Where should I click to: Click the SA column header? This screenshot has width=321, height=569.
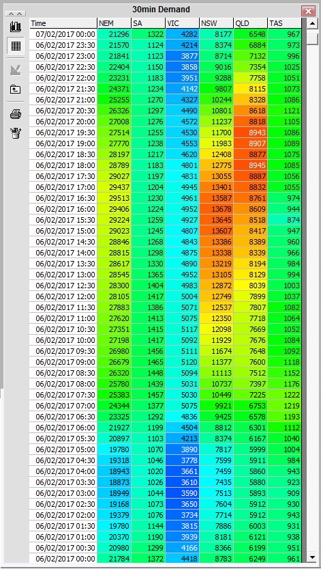pos(149,24)
